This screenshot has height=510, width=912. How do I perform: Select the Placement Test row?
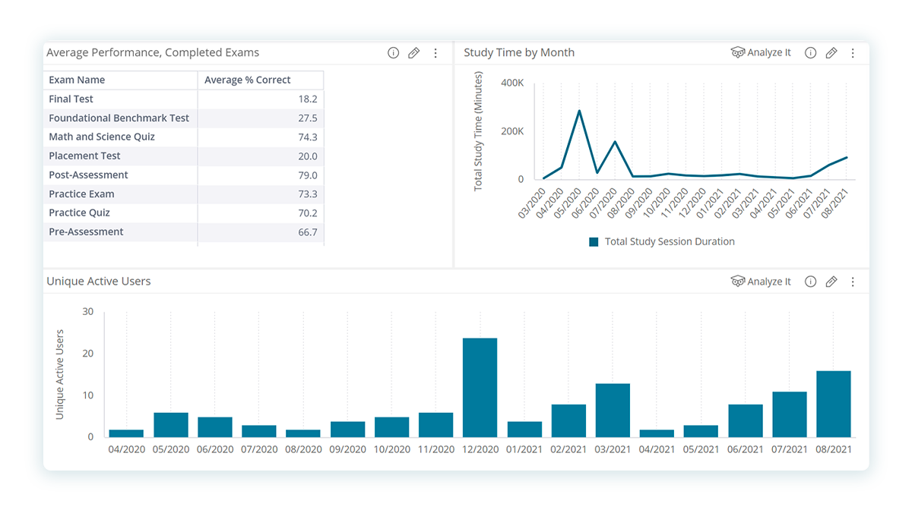click(x=184, y=156)
